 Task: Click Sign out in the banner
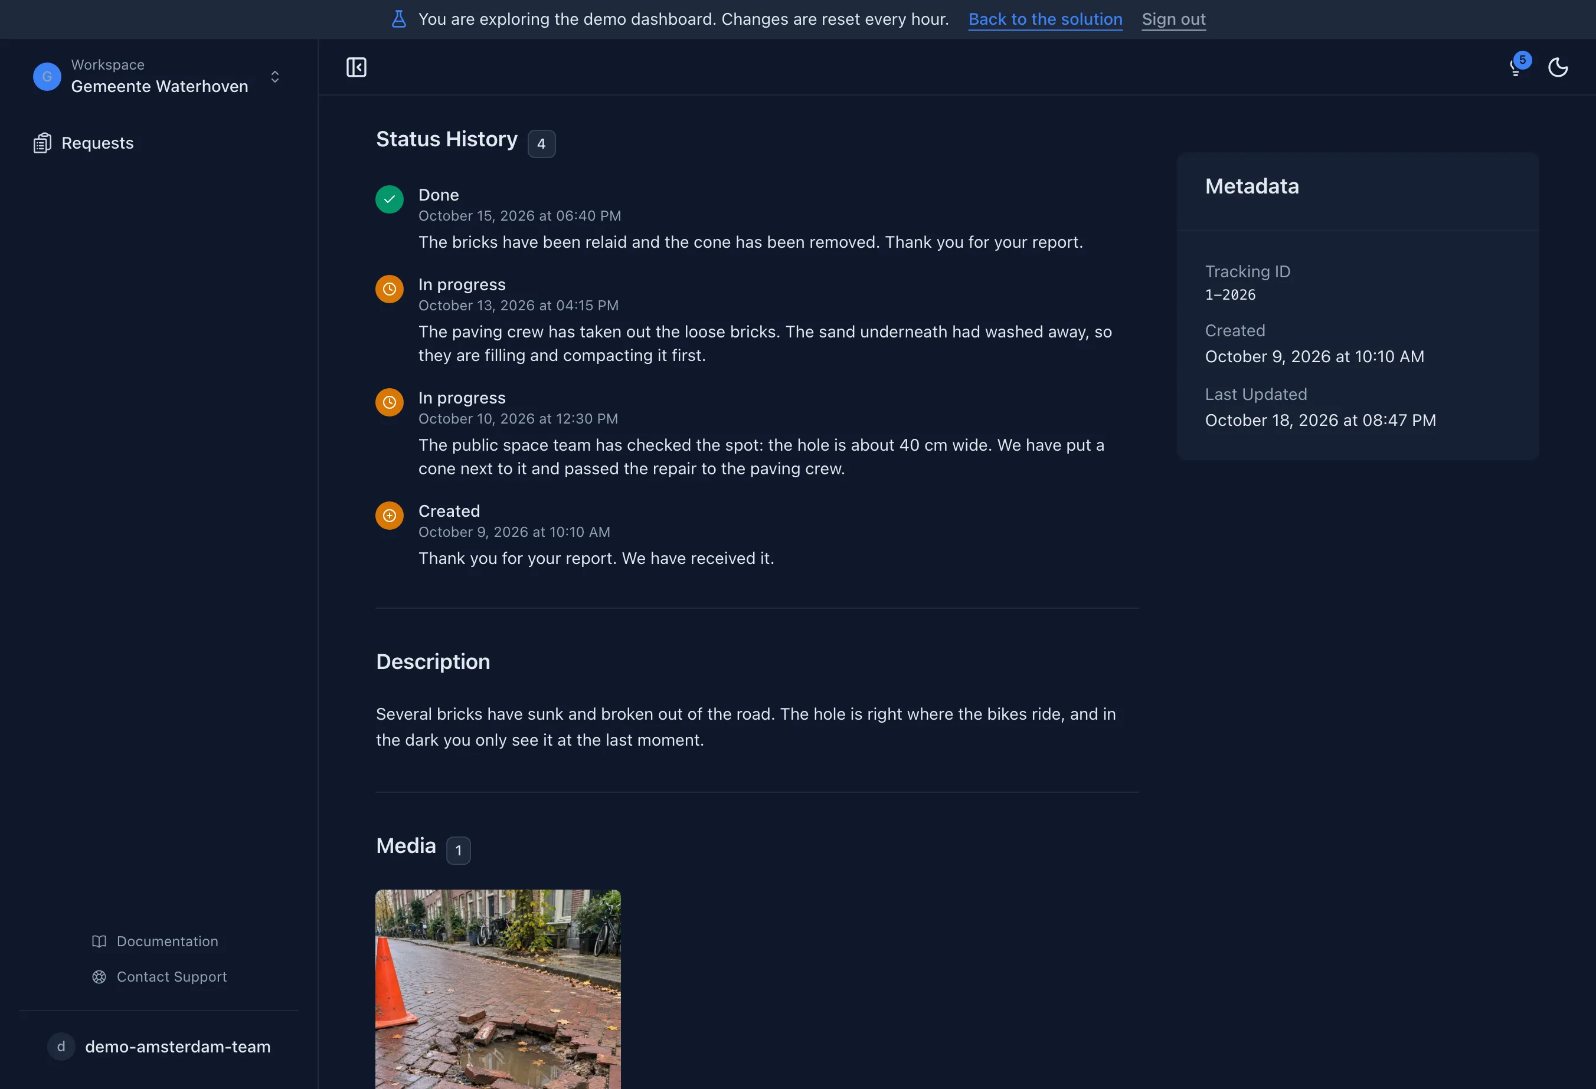(x=1173, y=19)
